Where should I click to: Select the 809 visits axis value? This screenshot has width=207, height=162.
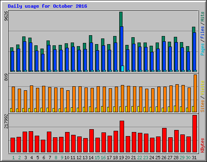point(6,77)
